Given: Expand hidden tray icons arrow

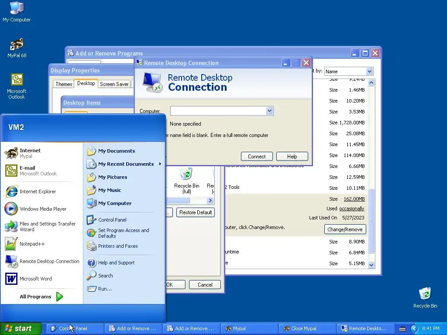Looking at the screenshot, I should pyautogui.click(x=414, y=328).
